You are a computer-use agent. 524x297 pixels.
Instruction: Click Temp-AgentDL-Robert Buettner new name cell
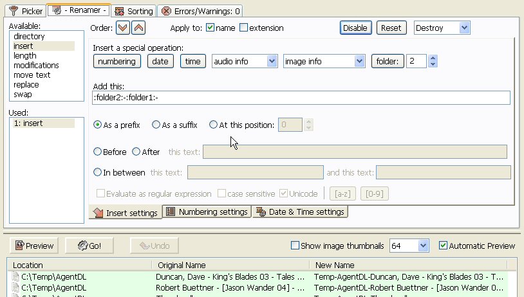tap(409, 287)
